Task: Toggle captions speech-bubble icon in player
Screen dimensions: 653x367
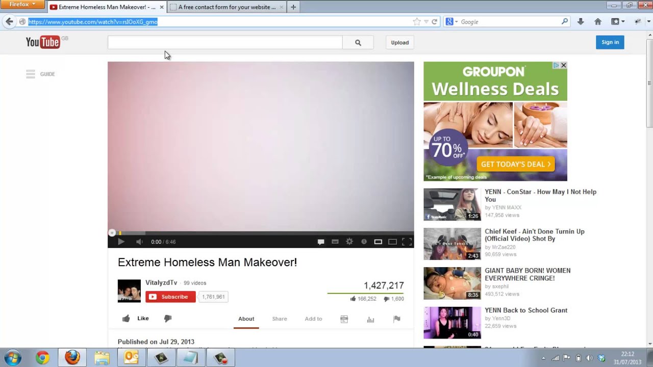Action: [321, 242]
